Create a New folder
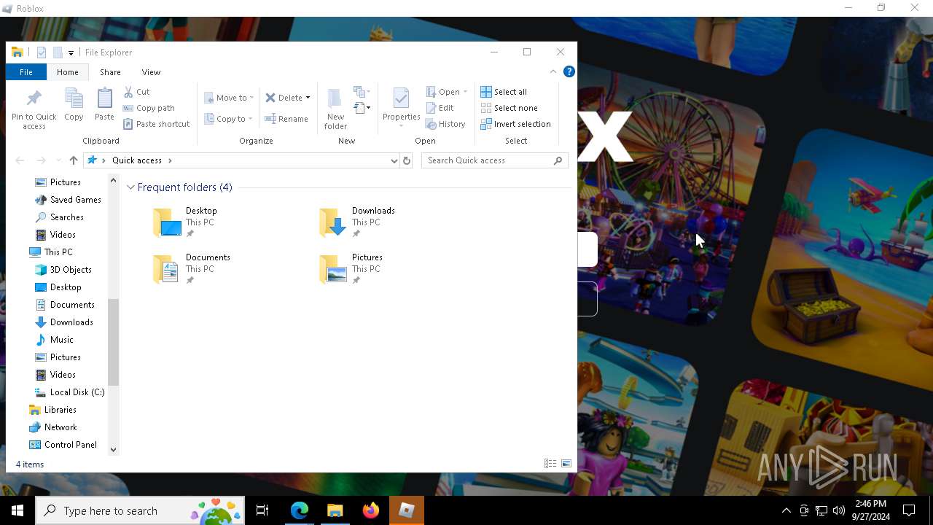This screenshot has width=933, height=525. (x=335, y=109)
